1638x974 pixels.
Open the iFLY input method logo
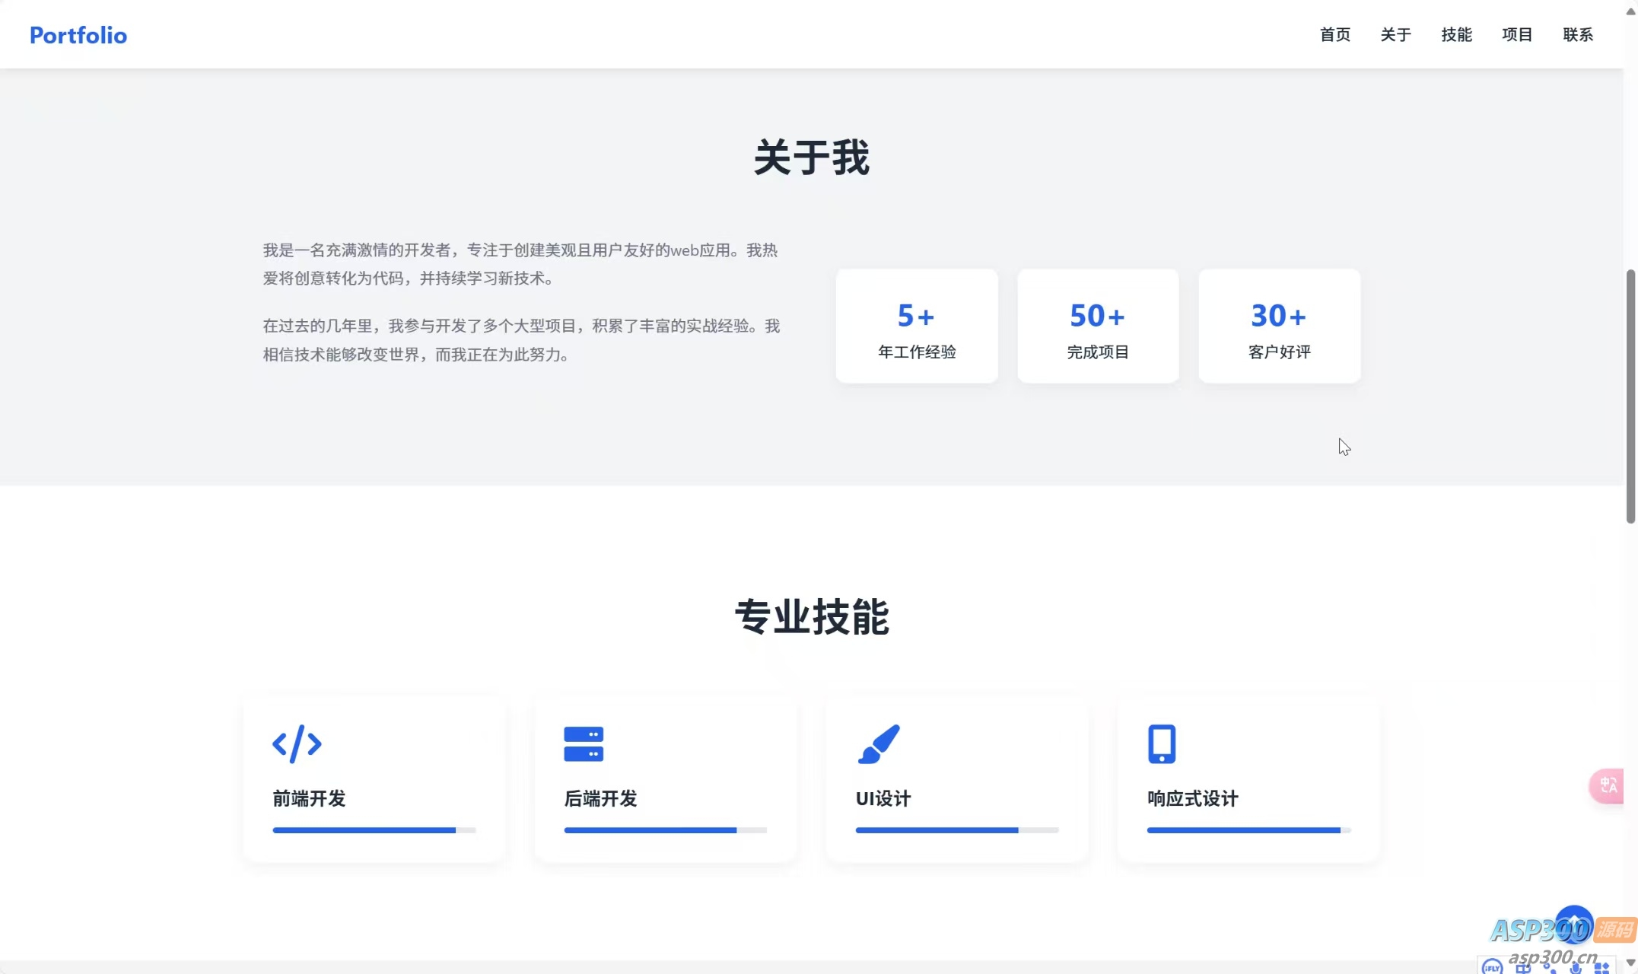coord(1492,969)
